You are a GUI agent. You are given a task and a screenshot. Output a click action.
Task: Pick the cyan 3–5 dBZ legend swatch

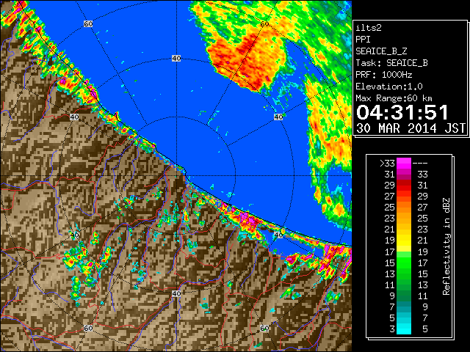pos(404,329)
